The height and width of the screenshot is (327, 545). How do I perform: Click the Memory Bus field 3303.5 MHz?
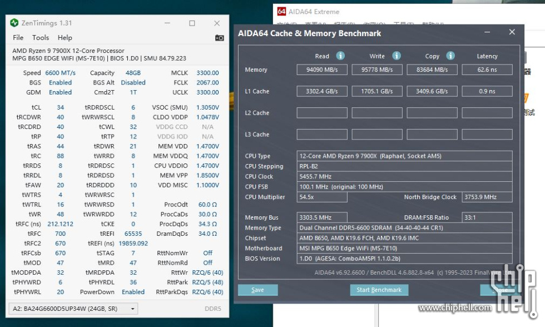tap(322, 217)
